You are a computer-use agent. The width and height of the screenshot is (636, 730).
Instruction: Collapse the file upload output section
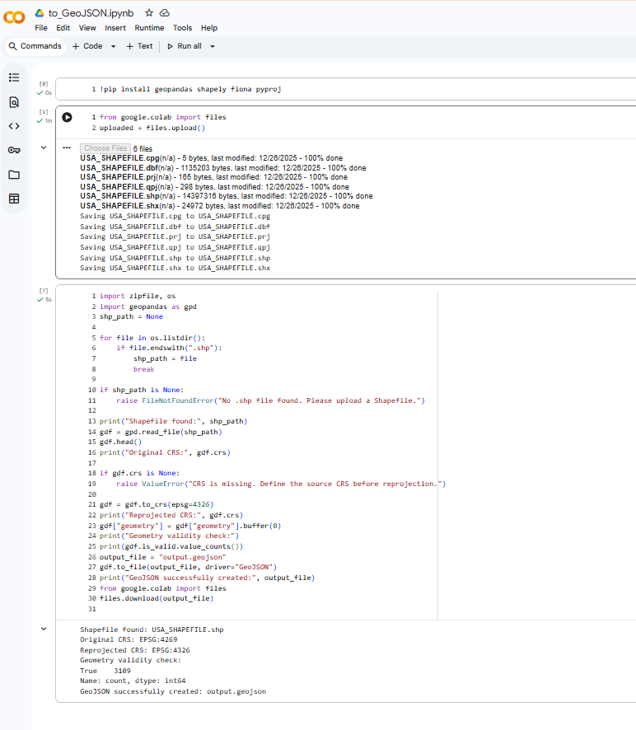pyautogui.click(x=44, y=148)
